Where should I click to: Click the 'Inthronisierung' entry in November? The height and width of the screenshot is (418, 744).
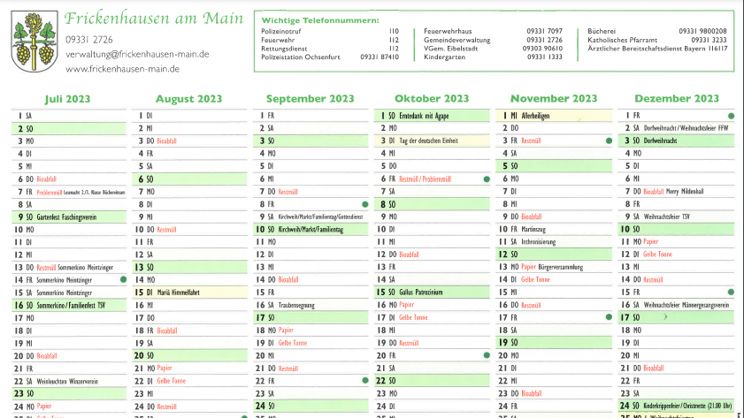click(538, 242)
